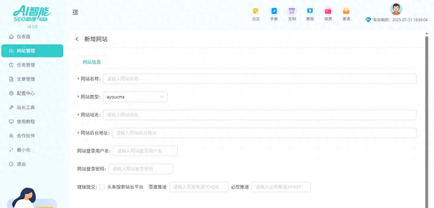Open the 教程 tutorial icon
Image resolution: width=434 pixels, height=208 pixels.
(x=310, y=11)
